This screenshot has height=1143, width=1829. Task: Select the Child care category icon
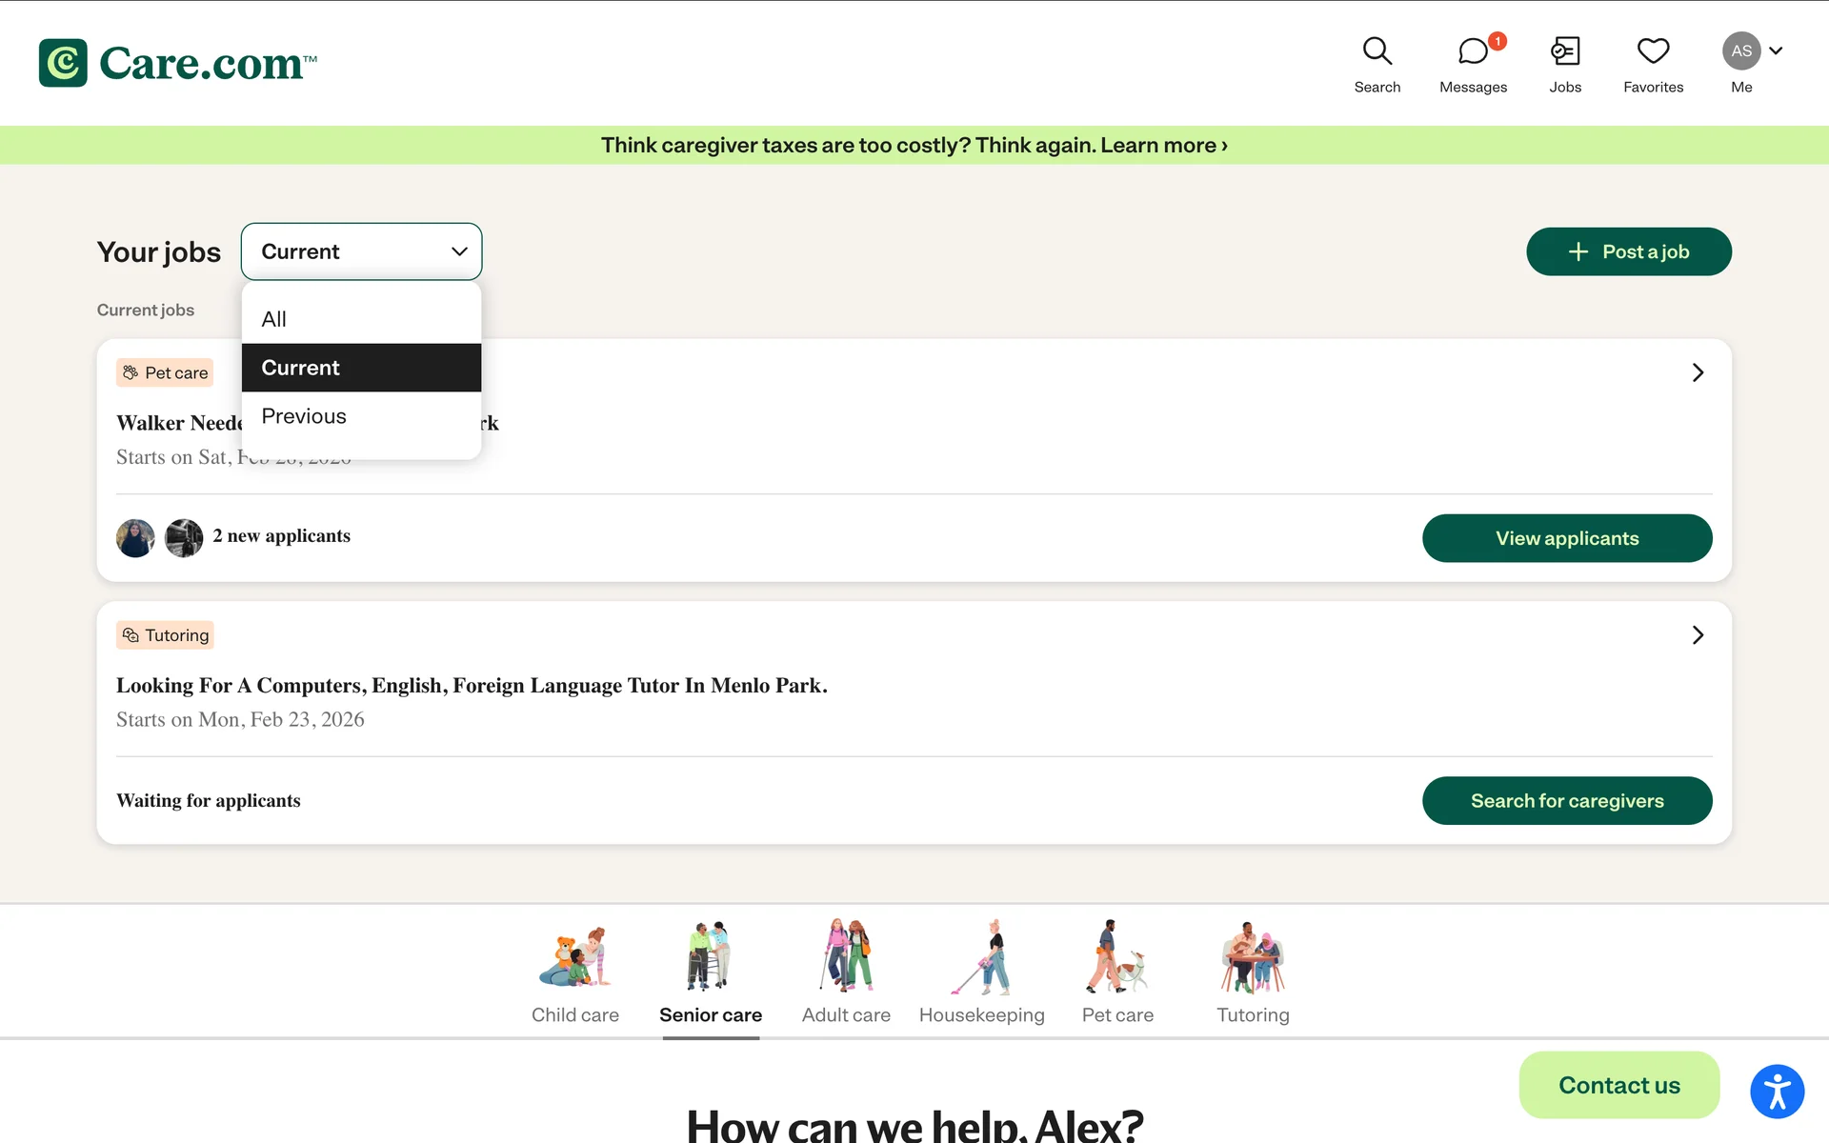[x=574, y=958]
